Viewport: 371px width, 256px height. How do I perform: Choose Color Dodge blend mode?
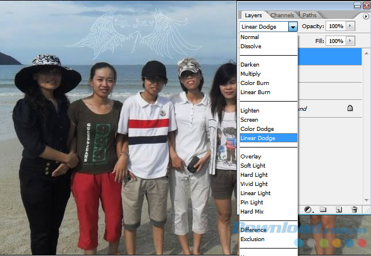tap(257, 129)
